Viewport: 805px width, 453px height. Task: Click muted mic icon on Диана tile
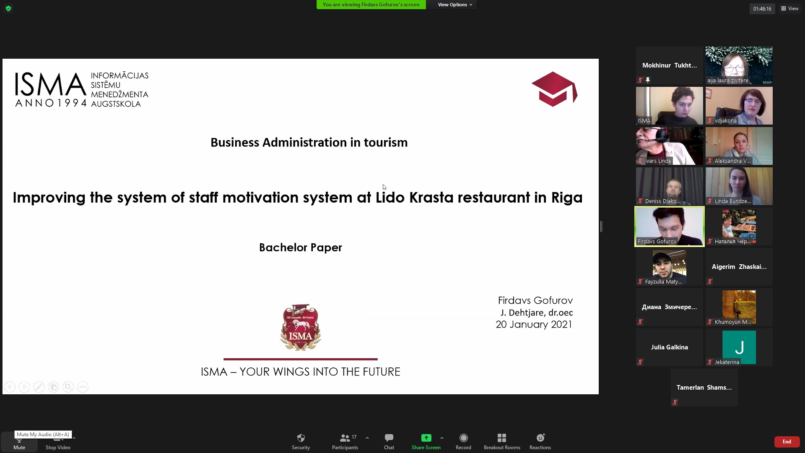[x=640, y=322]
